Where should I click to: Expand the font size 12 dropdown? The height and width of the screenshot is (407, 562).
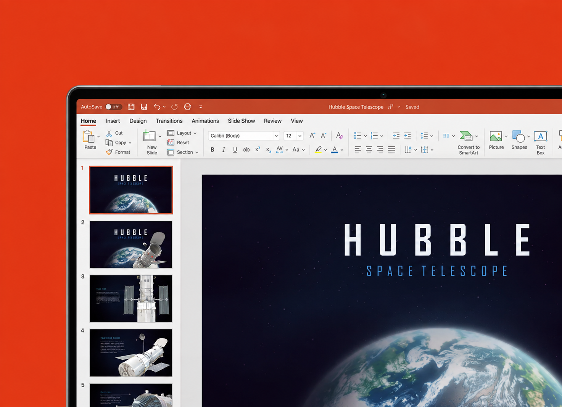click(300, 136)
